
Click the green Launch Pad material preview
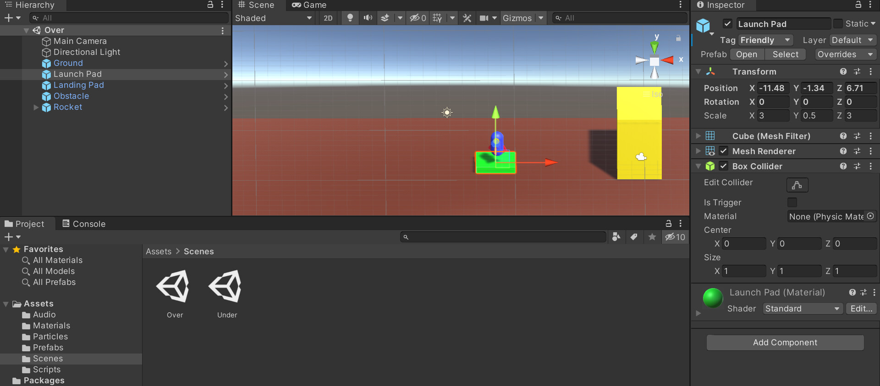pyautogui.click(x=713, y=298)
